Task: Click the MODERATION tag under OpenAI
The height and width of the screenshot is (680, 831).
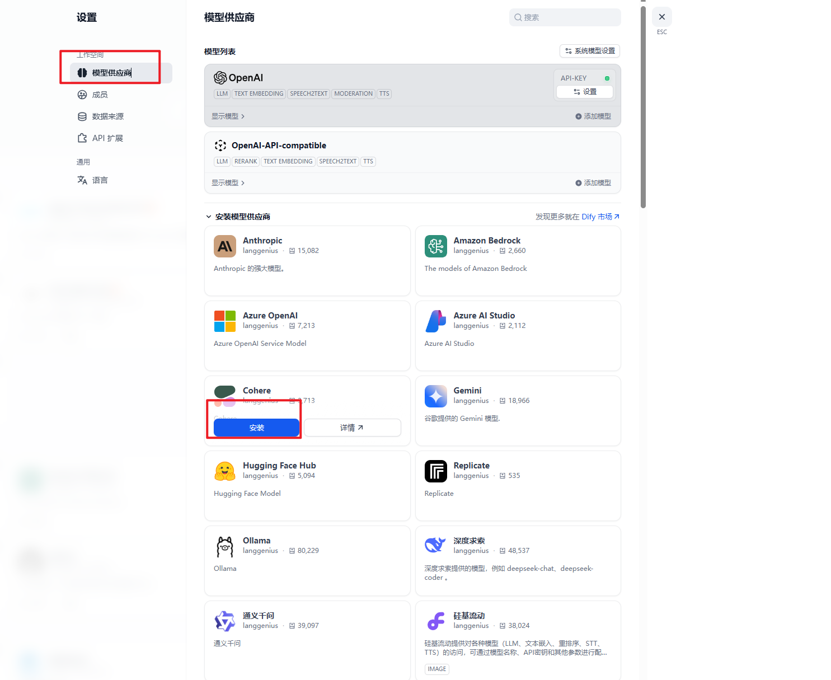Action: [x=353, y=94]
